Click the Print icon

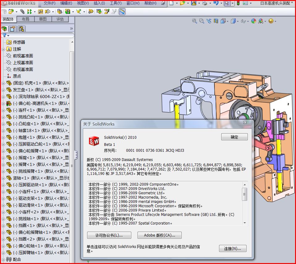coord(205,3)
